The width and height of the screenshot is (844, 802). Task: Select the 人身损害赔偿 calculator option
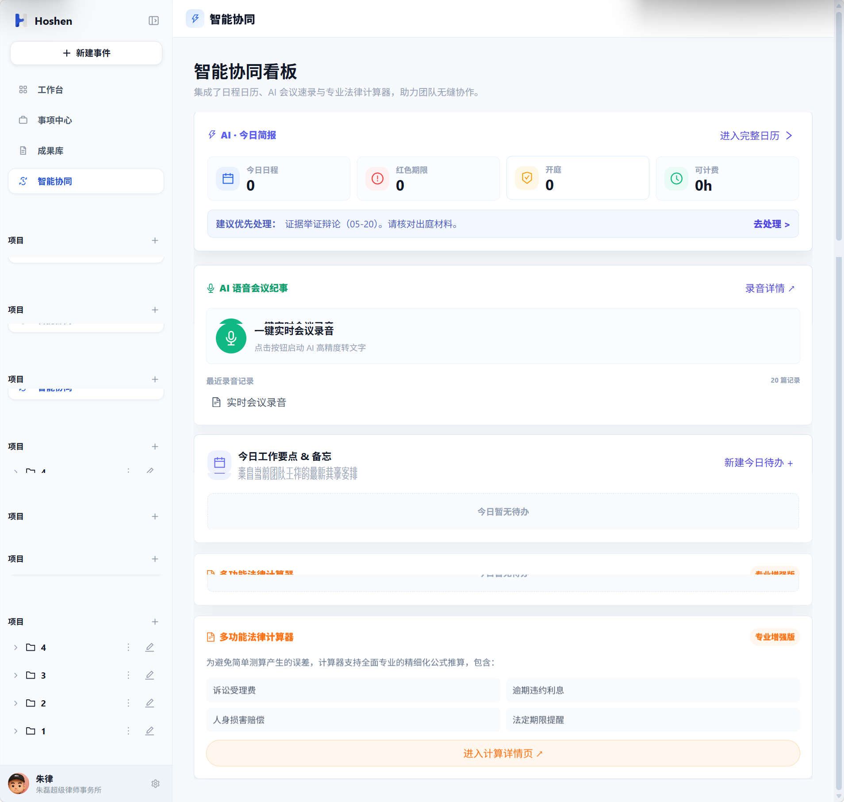[x=353, y=720]
